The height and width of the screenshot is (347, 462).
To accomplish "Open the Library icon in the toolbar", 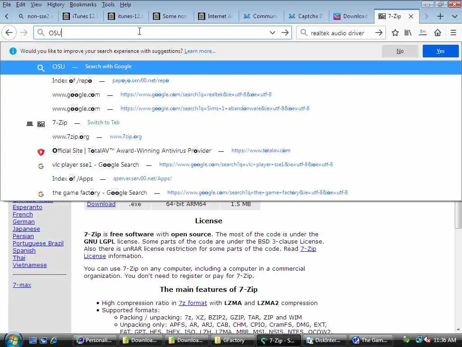I will coord(408,33).
